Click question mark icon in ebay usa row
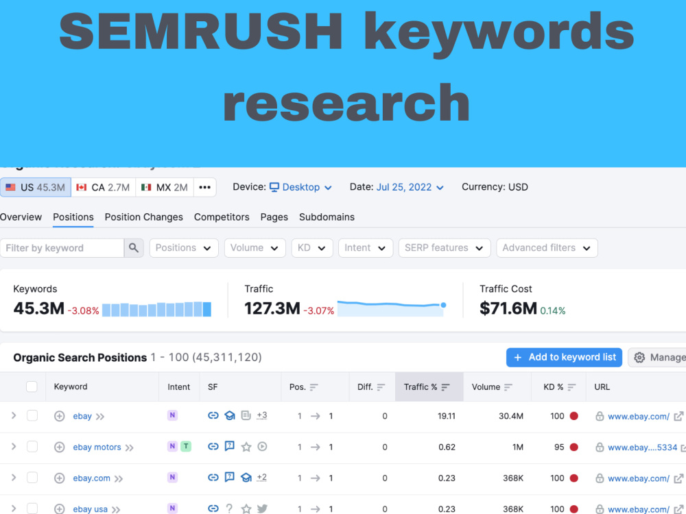686x514 pixels. [229, 509]
